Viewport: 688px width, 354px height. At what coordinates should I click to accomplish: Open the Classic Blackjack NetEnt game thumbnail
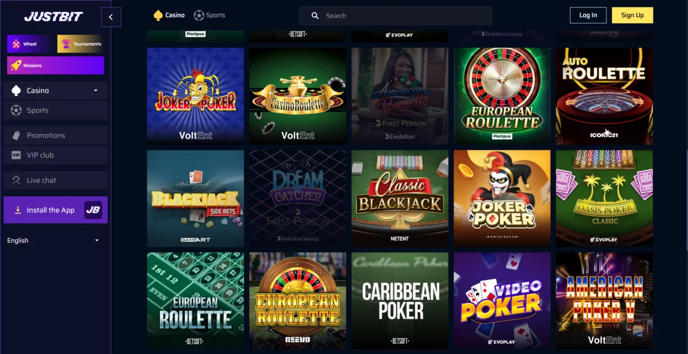400,199
